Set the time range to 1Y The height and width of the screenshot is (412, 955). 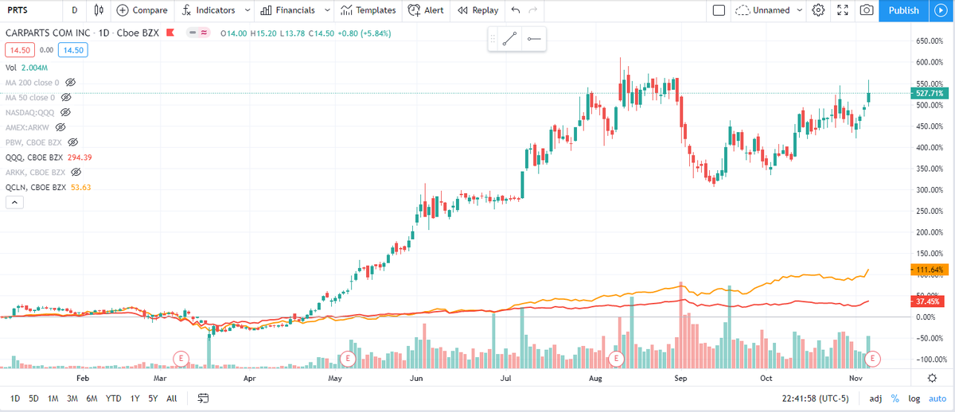click(x=134, y=398)
